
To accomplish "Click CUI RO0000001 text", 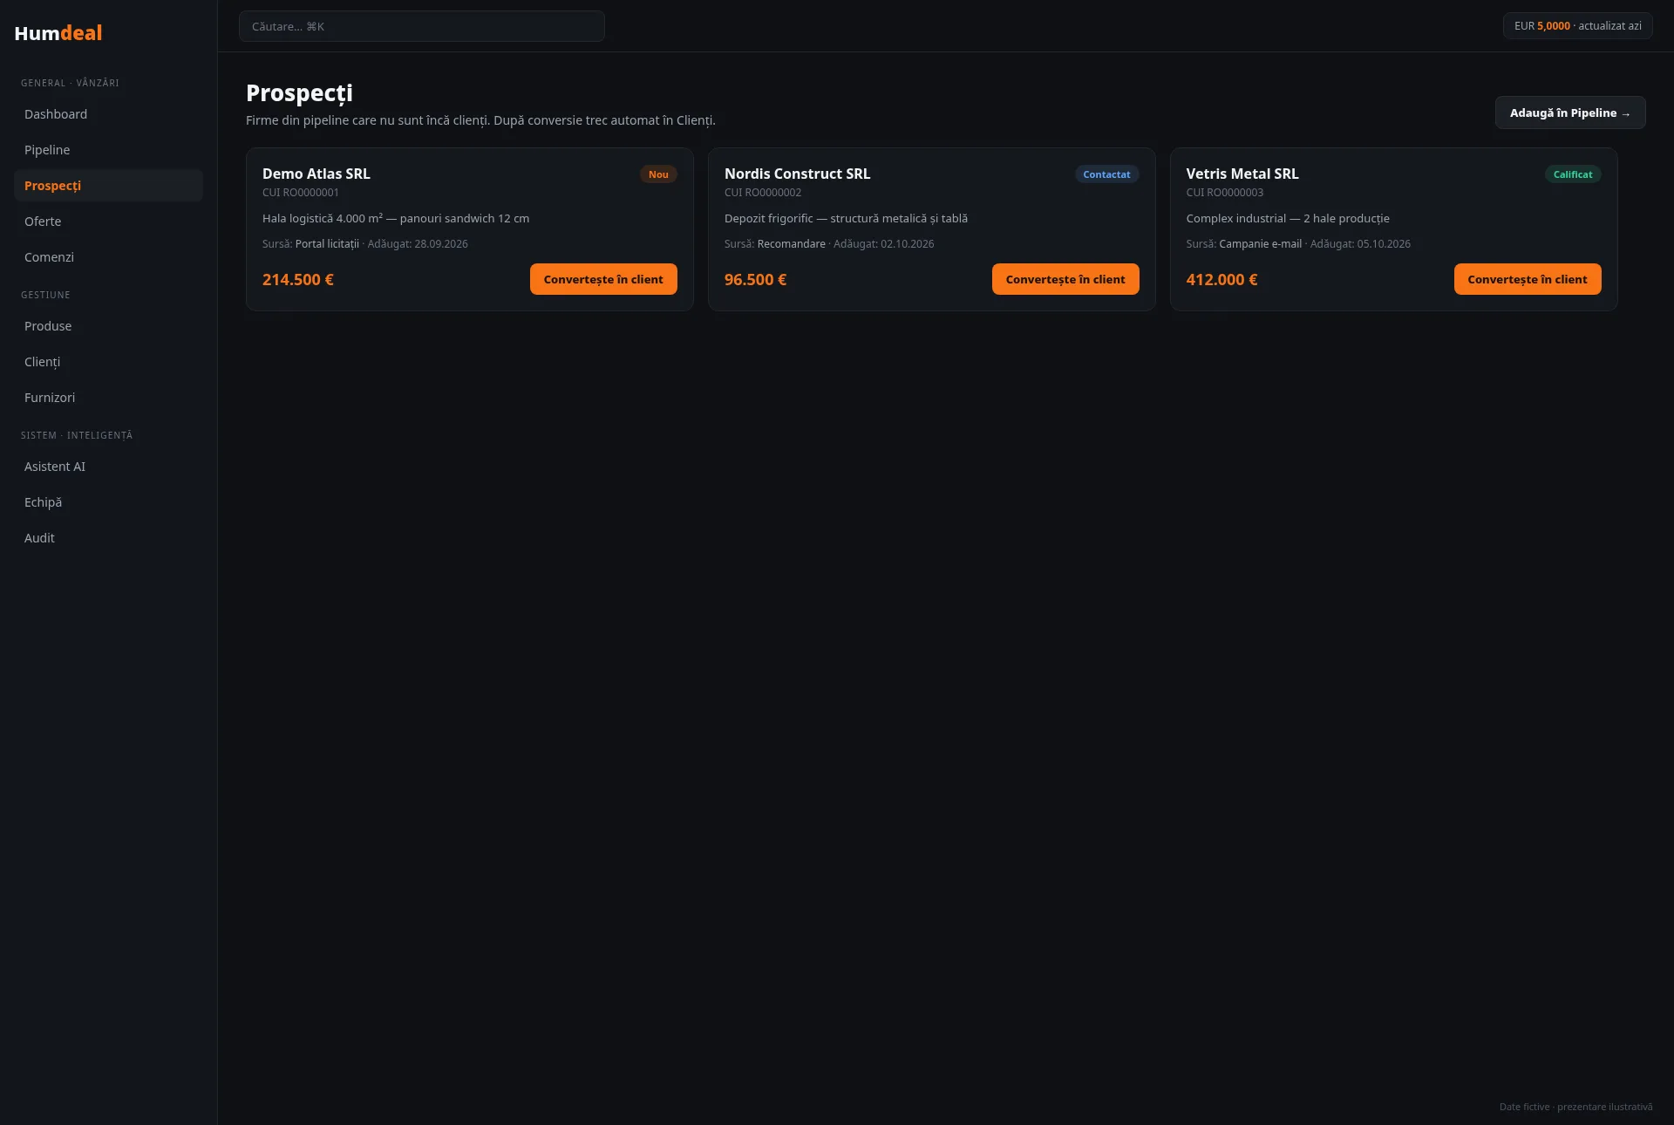I will point(301,193).
